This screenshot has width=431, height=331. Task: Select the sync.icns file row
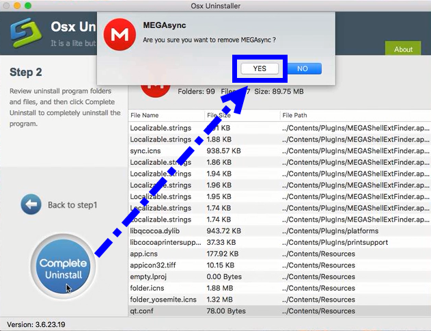(145, 150)
